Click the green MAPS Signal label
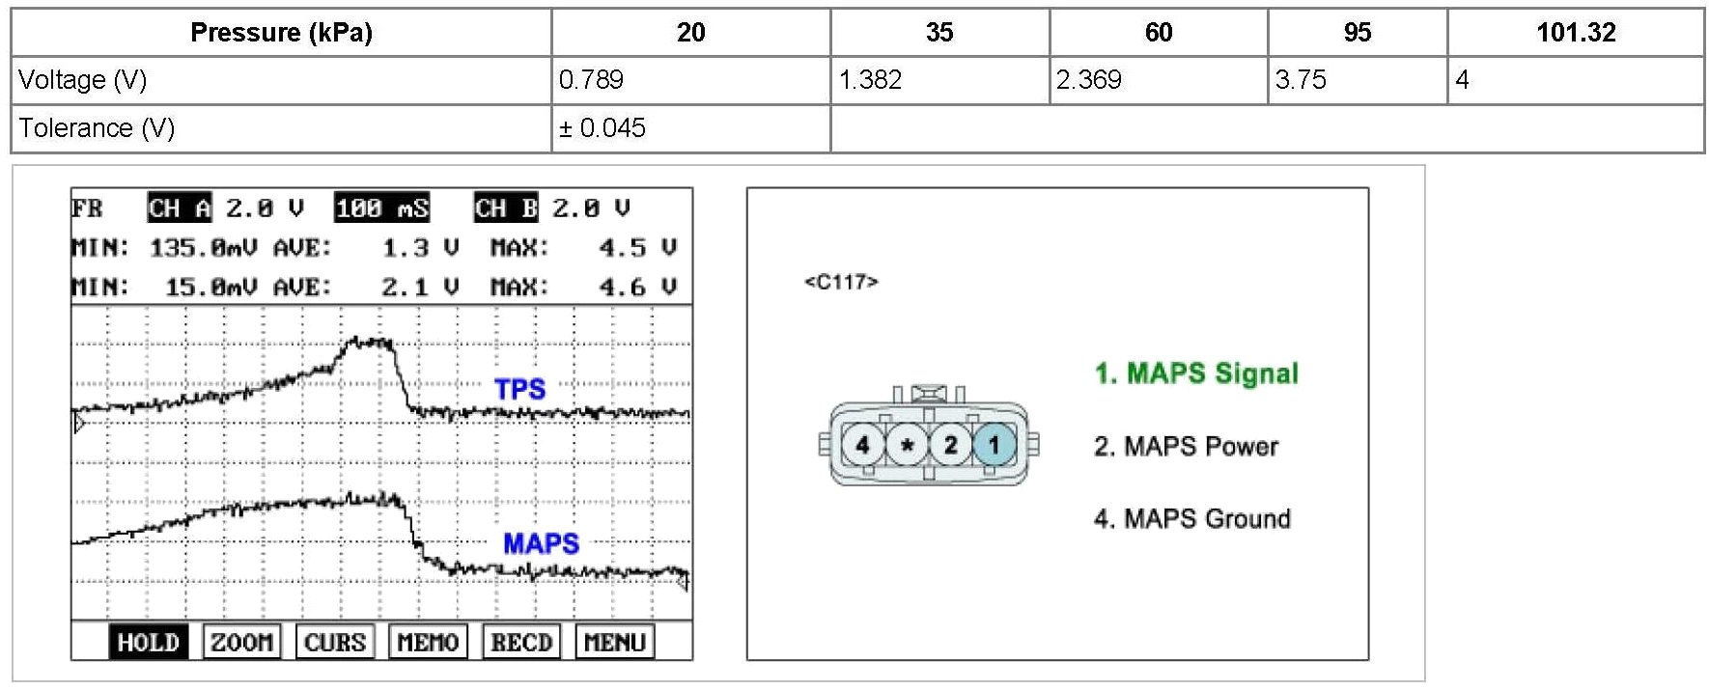The height and width of the screenshot is (689, 1709). [x=1196, y=373]
